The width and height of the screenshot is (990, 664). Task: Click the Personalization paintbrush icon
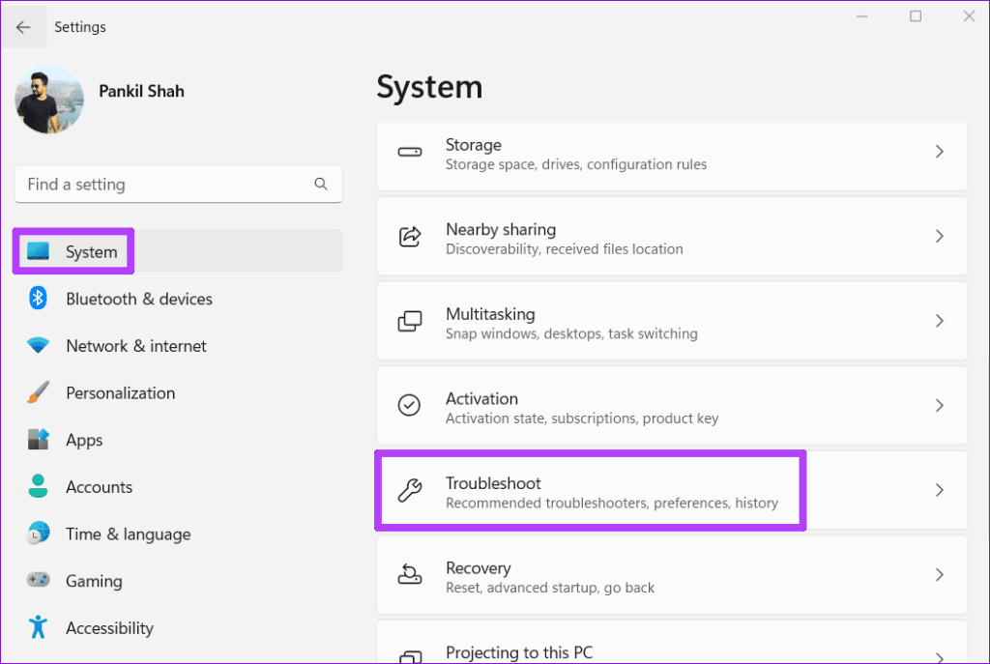39,393
